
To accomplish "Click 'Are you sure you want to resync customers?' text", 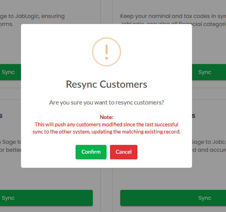I will (x=107, y=103).
